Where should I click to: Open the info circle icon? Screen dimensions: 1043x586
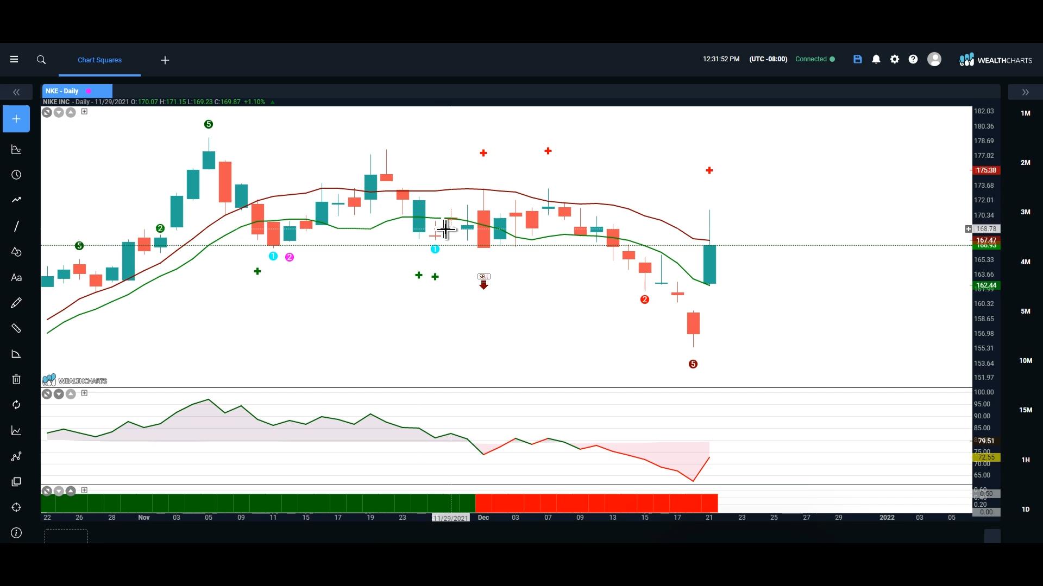click(x=16, y=533)
